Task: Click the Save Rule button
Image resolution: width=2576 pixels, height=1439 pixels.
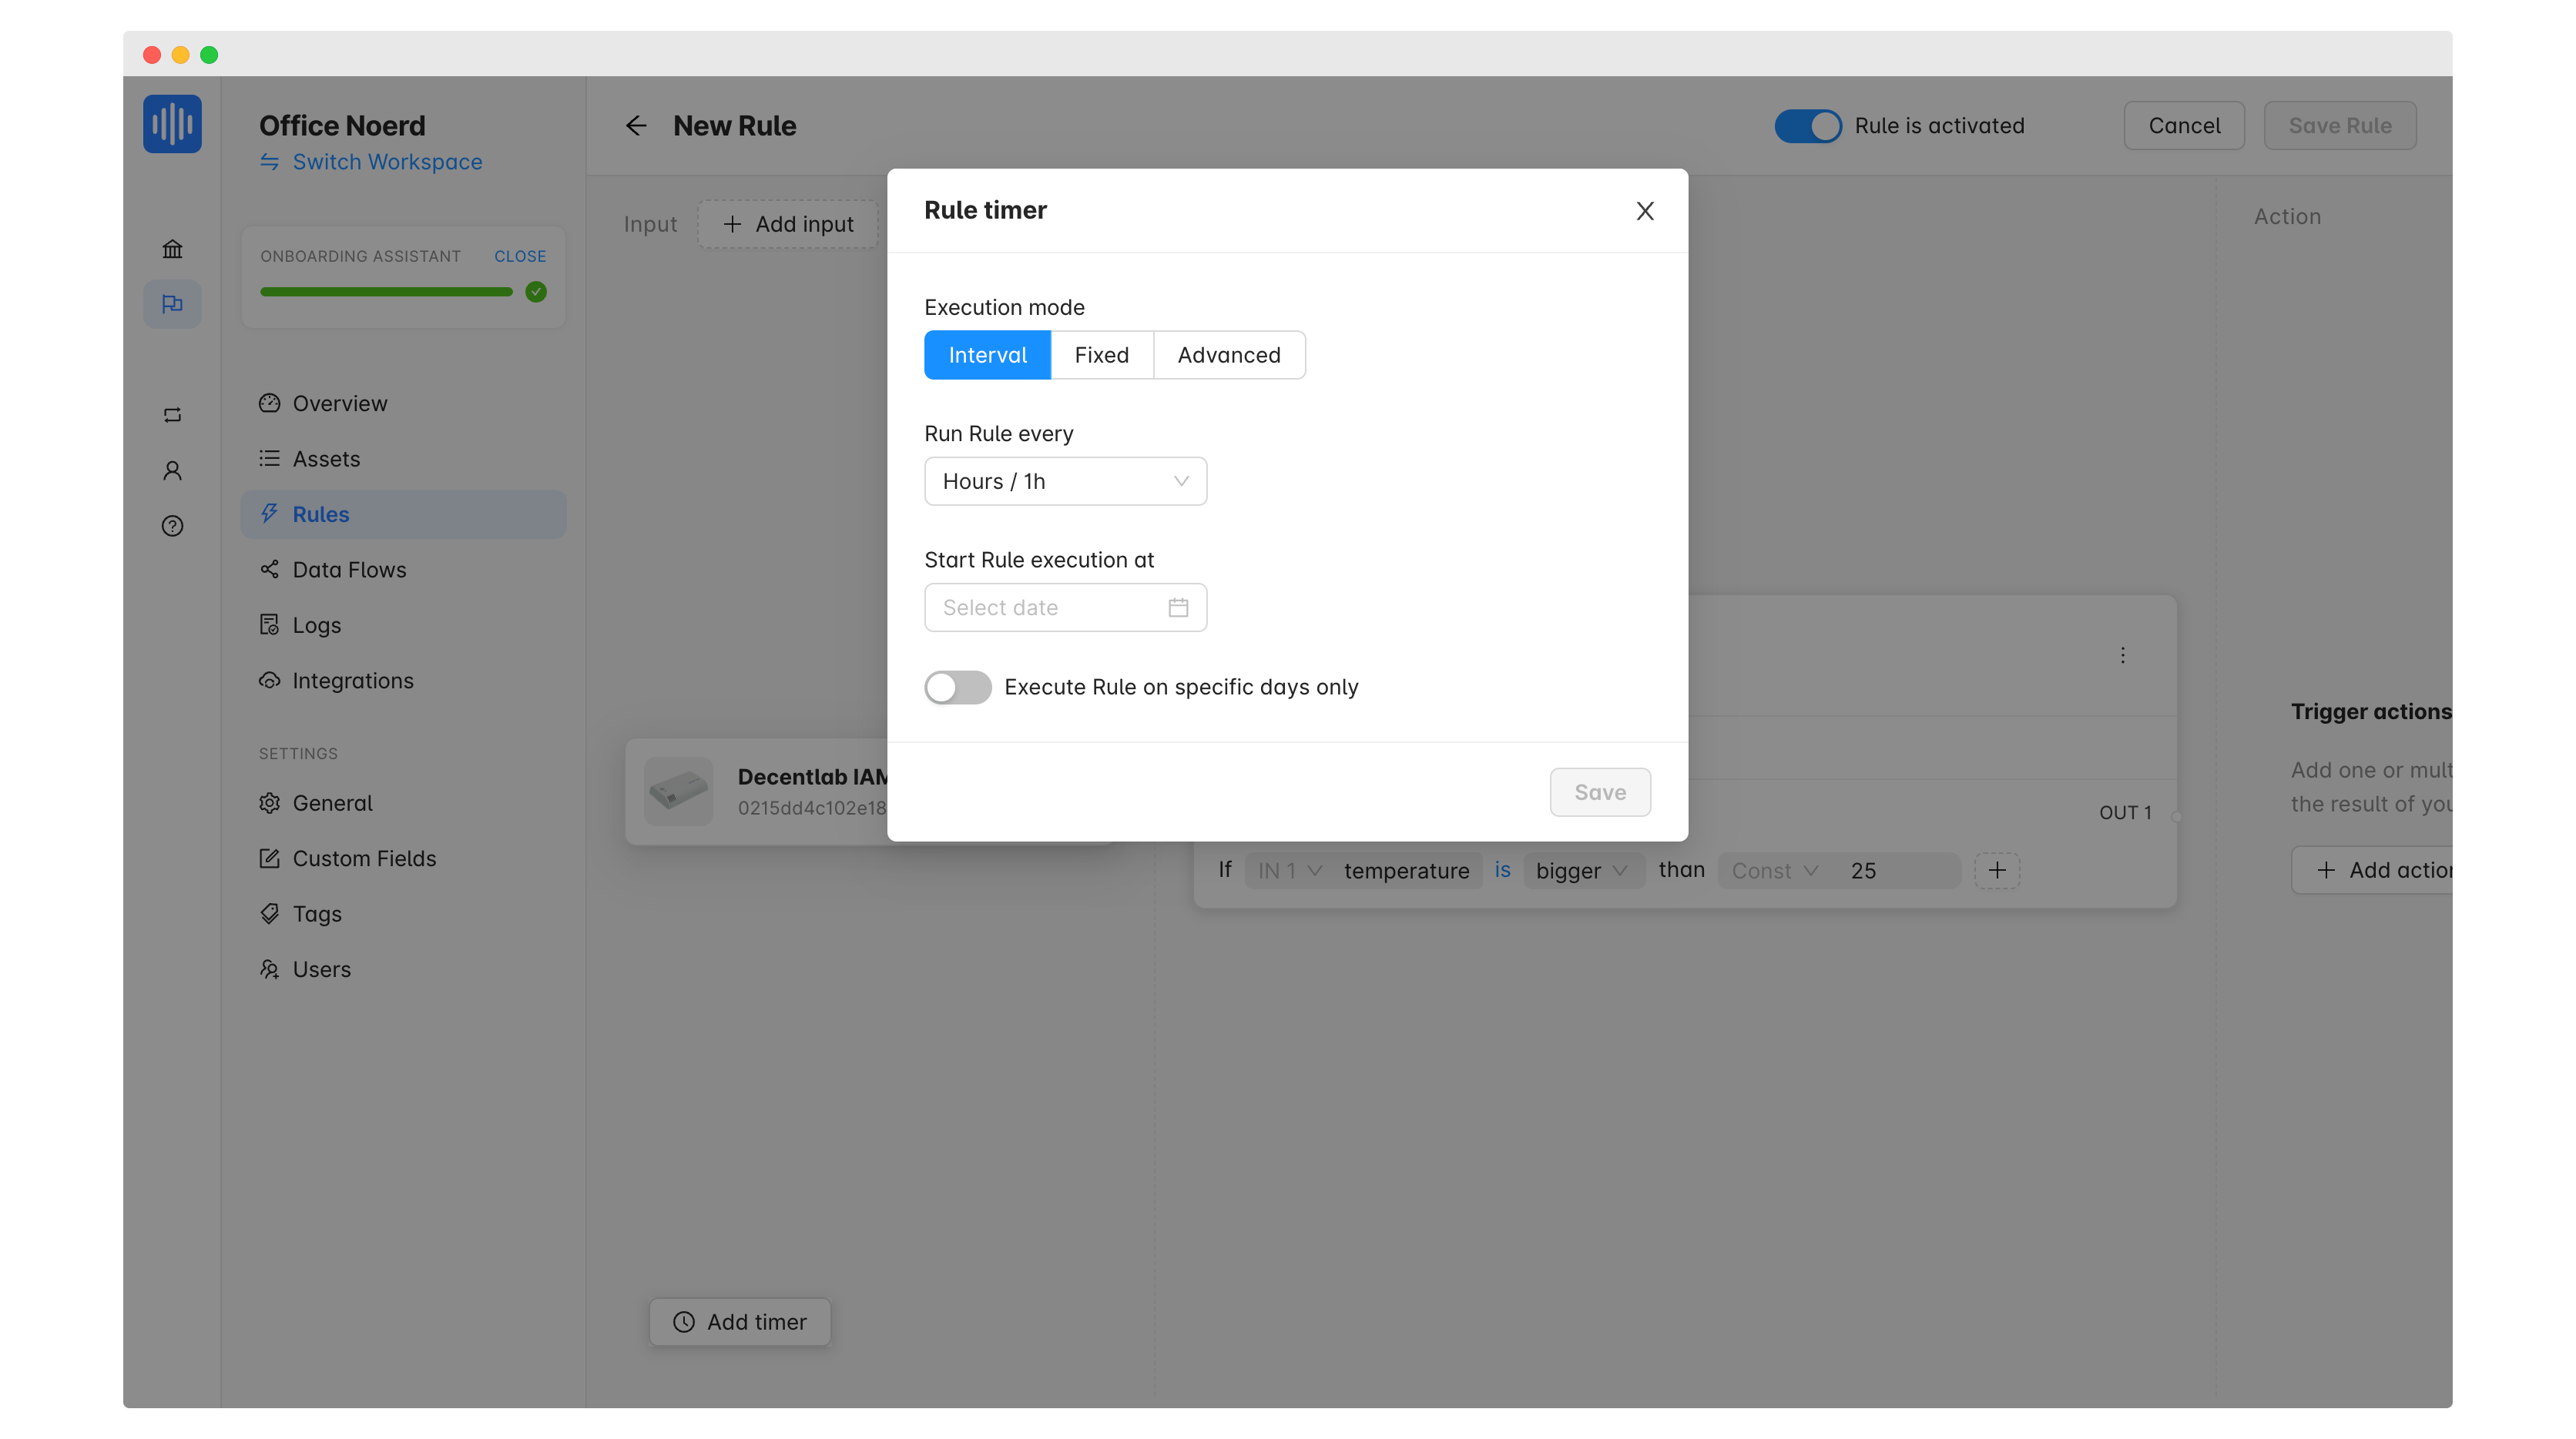Action: click(x=2339, y=126)
